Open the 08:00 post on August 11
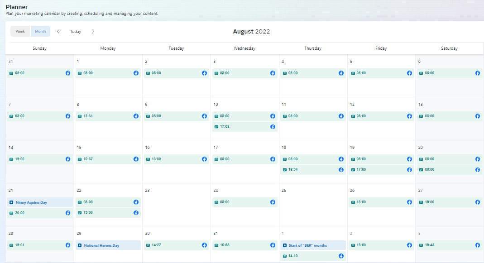This screenshot has width=484, height=263. coord(313,116)
